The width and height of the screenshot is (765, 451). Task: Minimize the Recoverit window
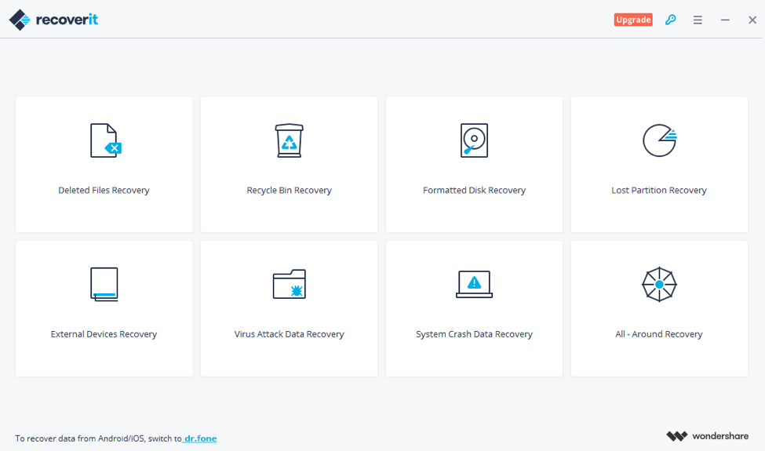click(x=725, y=20)
